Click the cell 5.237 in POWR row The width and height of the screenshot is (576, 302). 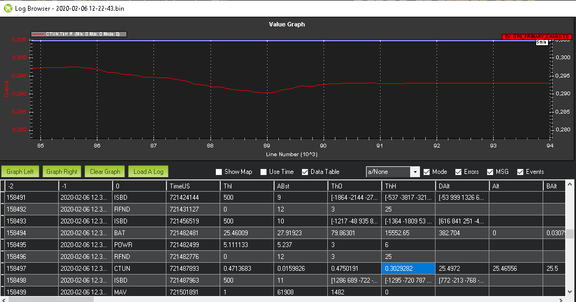(x=301, y=245)
